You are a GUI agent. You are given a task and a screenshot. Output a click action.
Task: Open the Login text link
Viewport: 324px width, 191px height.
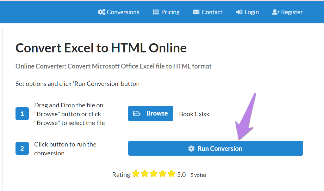coord(252,12)
